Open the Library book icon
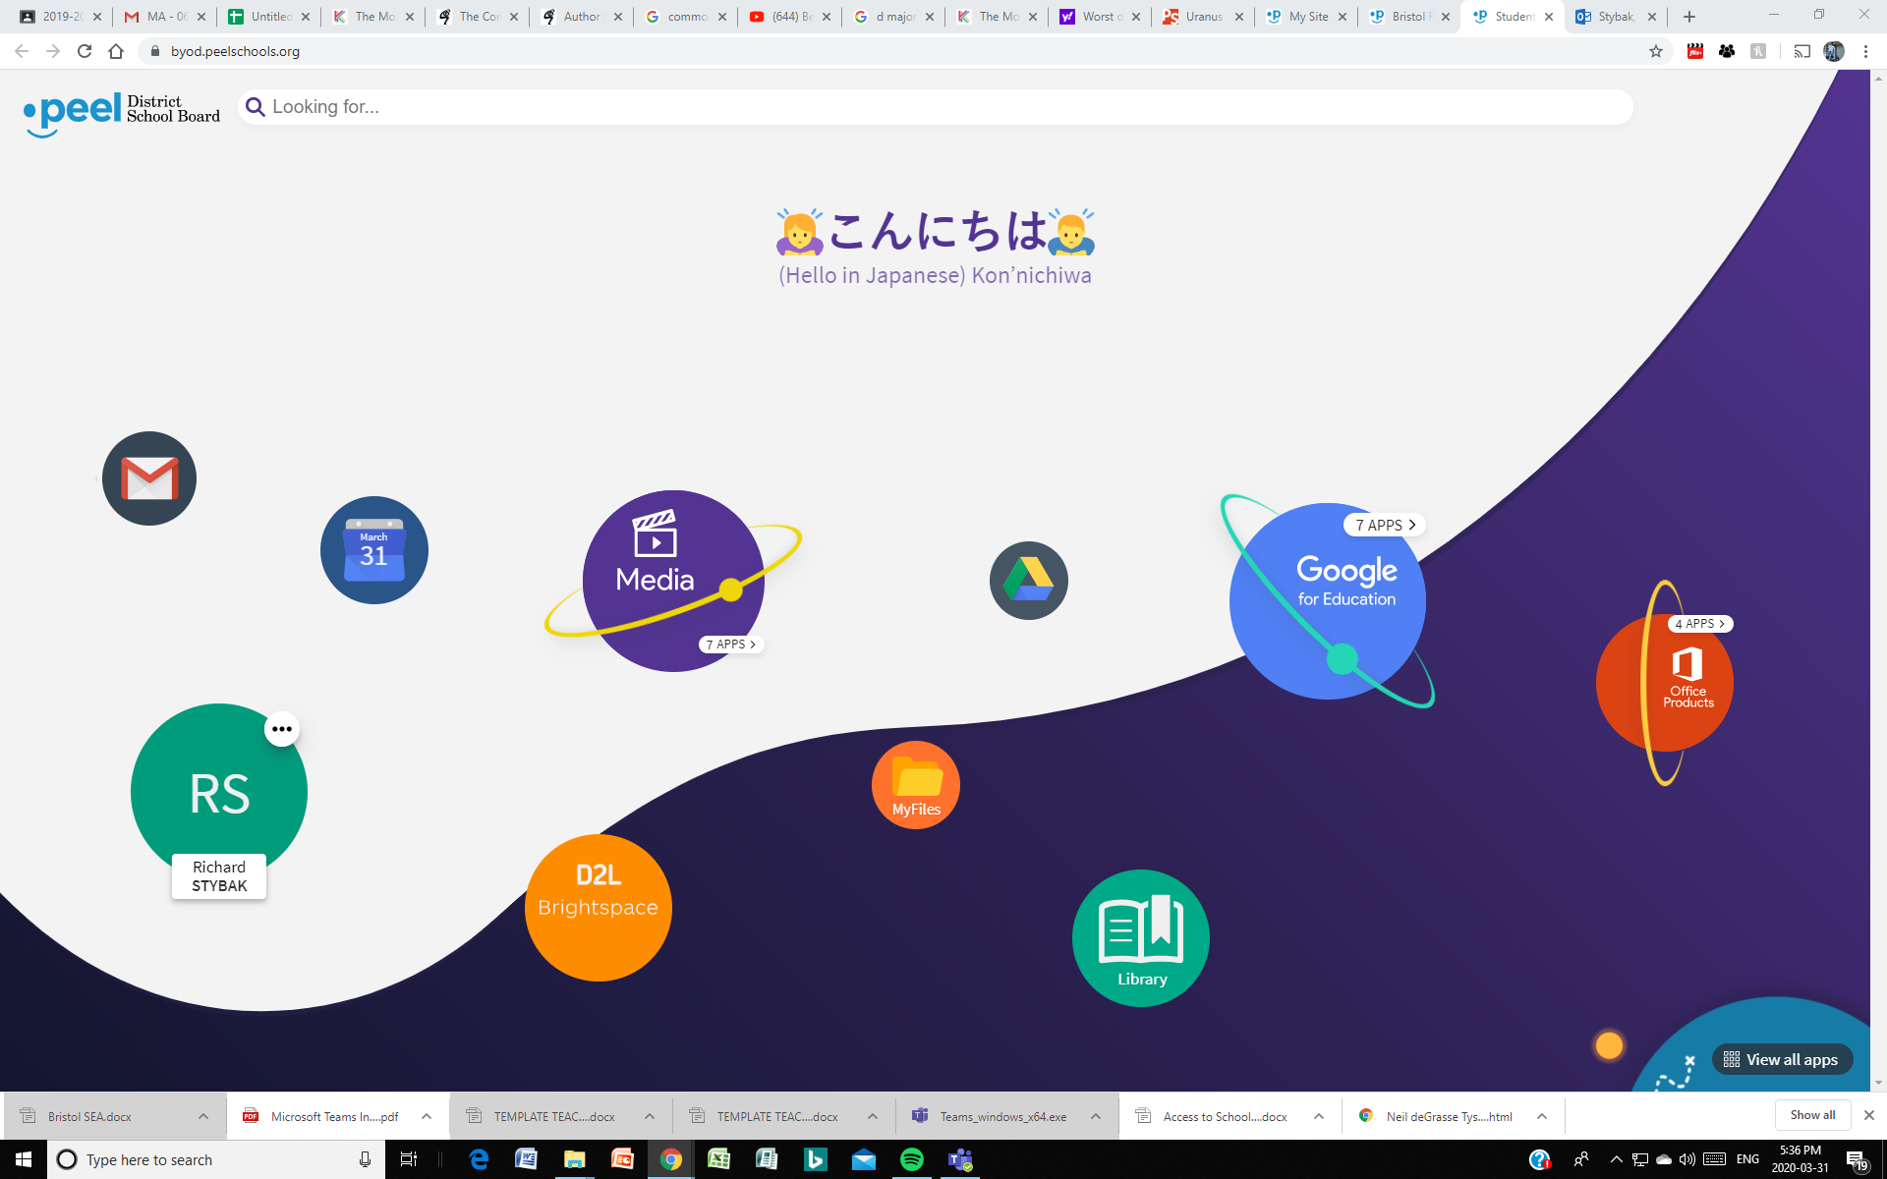This screenshot has height=1179, width=1887. [x=1141, y=937]
